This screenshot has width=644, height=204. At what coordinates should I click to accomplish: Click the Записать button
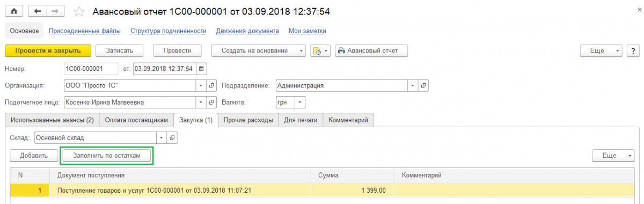pos(120,50)
